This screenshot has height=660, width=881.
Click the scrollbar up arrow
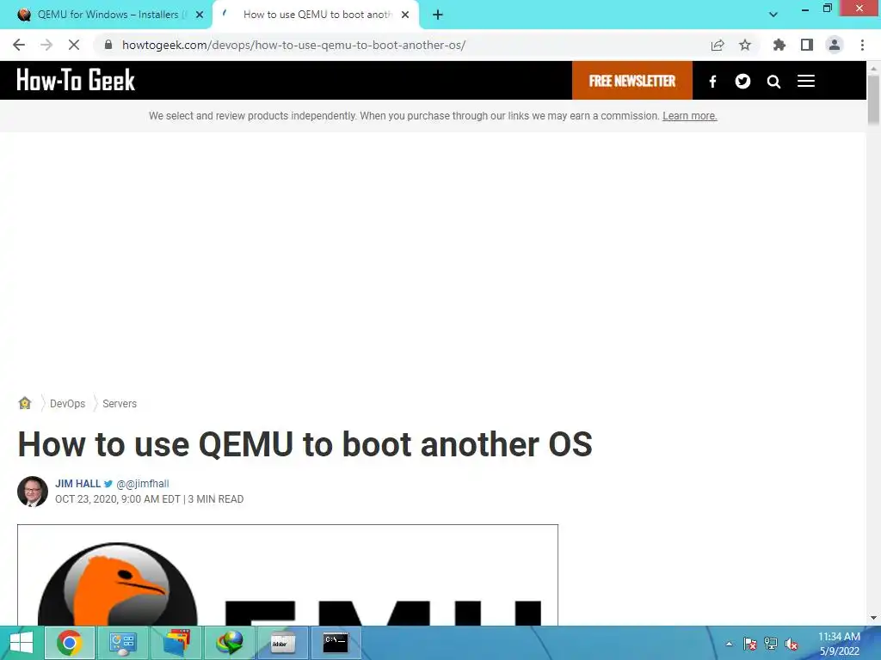click(x=873, y=68)
